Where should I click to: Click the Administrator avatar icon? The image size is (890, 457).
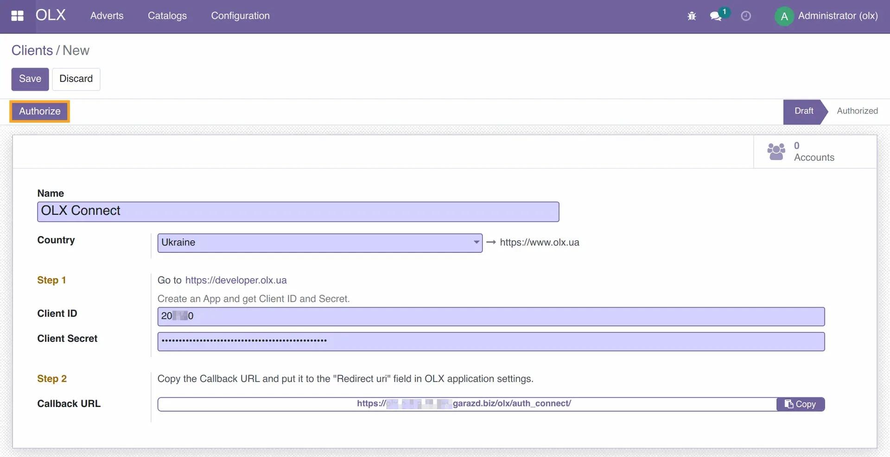tap(784, 17)
